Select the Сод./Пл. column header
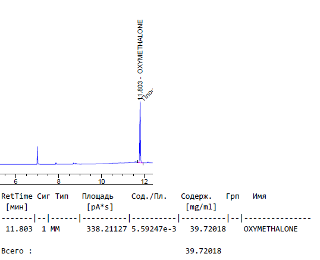320x260 pixels. pyautogui.click(x=149, y=196)
